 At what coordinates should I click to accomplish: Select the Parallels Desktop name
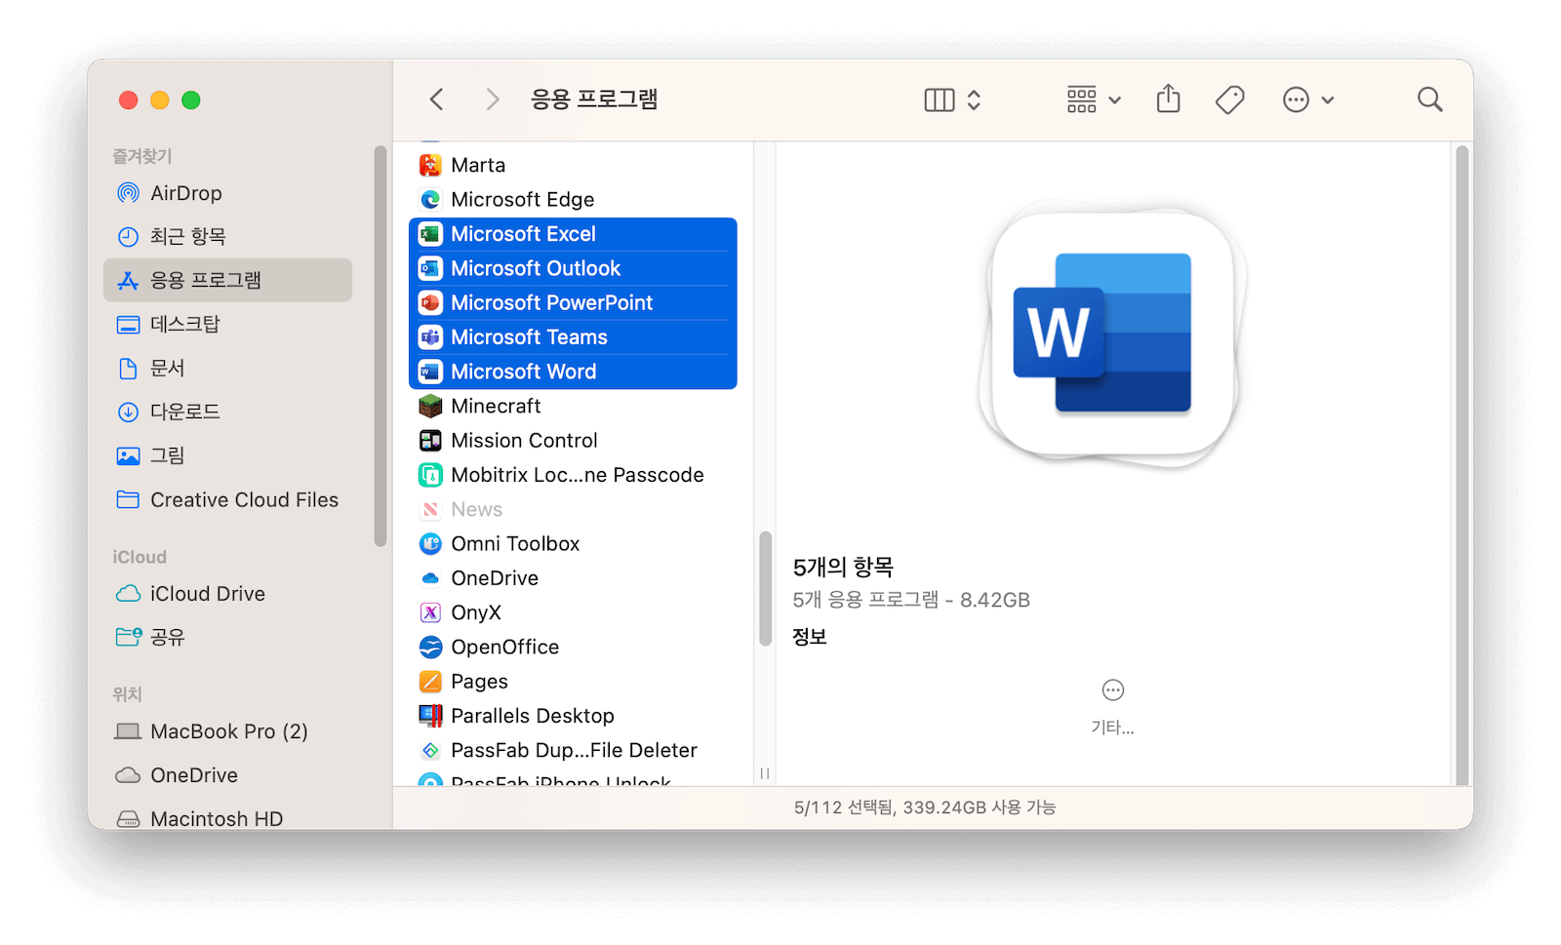(x=533, y=716)
